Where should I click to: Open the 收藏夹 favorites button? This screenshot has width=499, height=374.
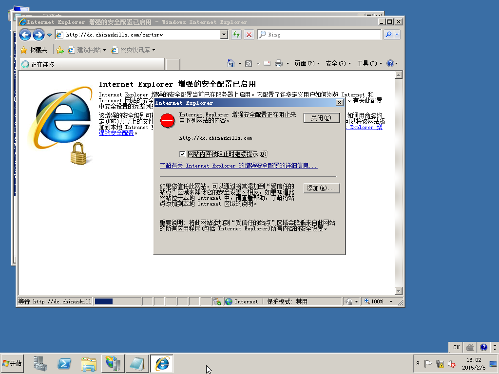[x=34, y=50]
